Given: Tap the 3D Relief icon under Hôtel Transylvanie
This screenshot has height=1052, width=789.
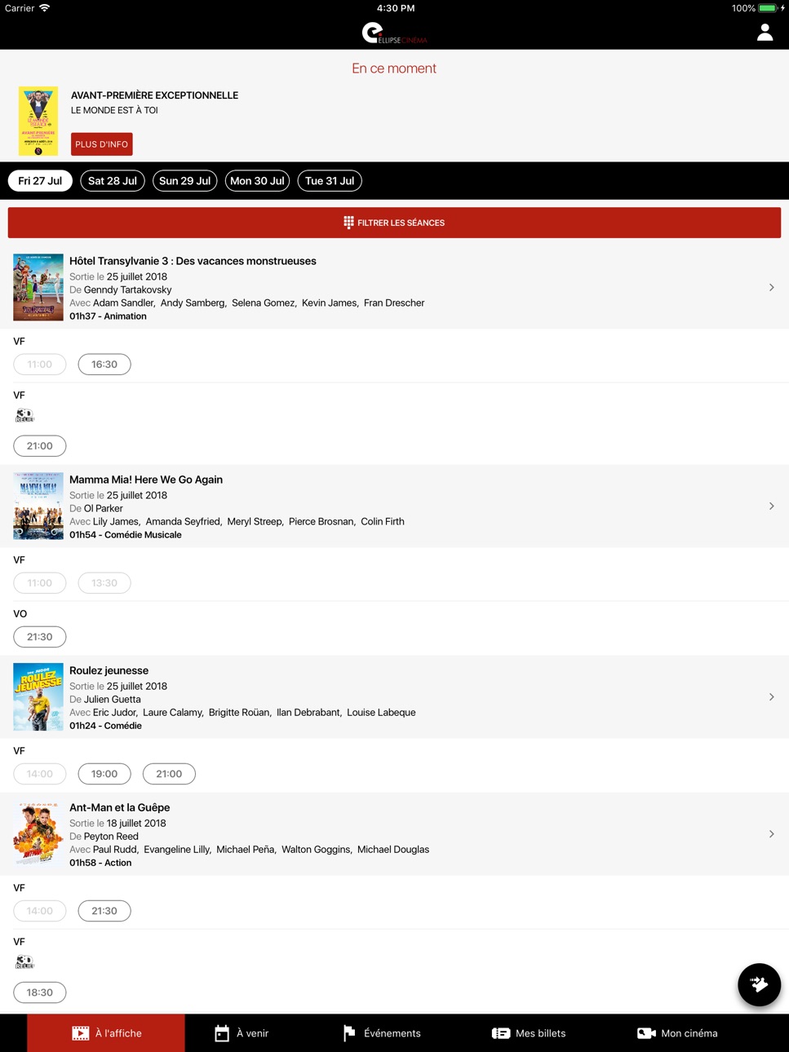Looking at the screenshot, I should pos(24,416).
